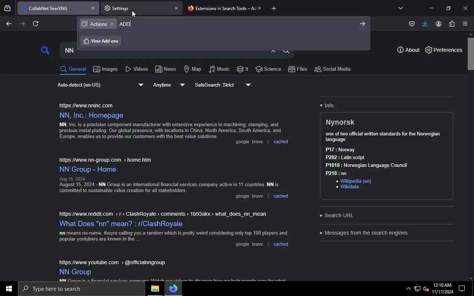Open Wikidata link

click(x=350, y=186)
